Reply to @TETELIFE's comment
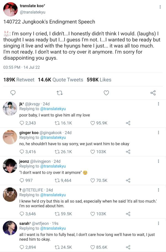Viewport: 166px width, 252px height. [x=22, y=214]
